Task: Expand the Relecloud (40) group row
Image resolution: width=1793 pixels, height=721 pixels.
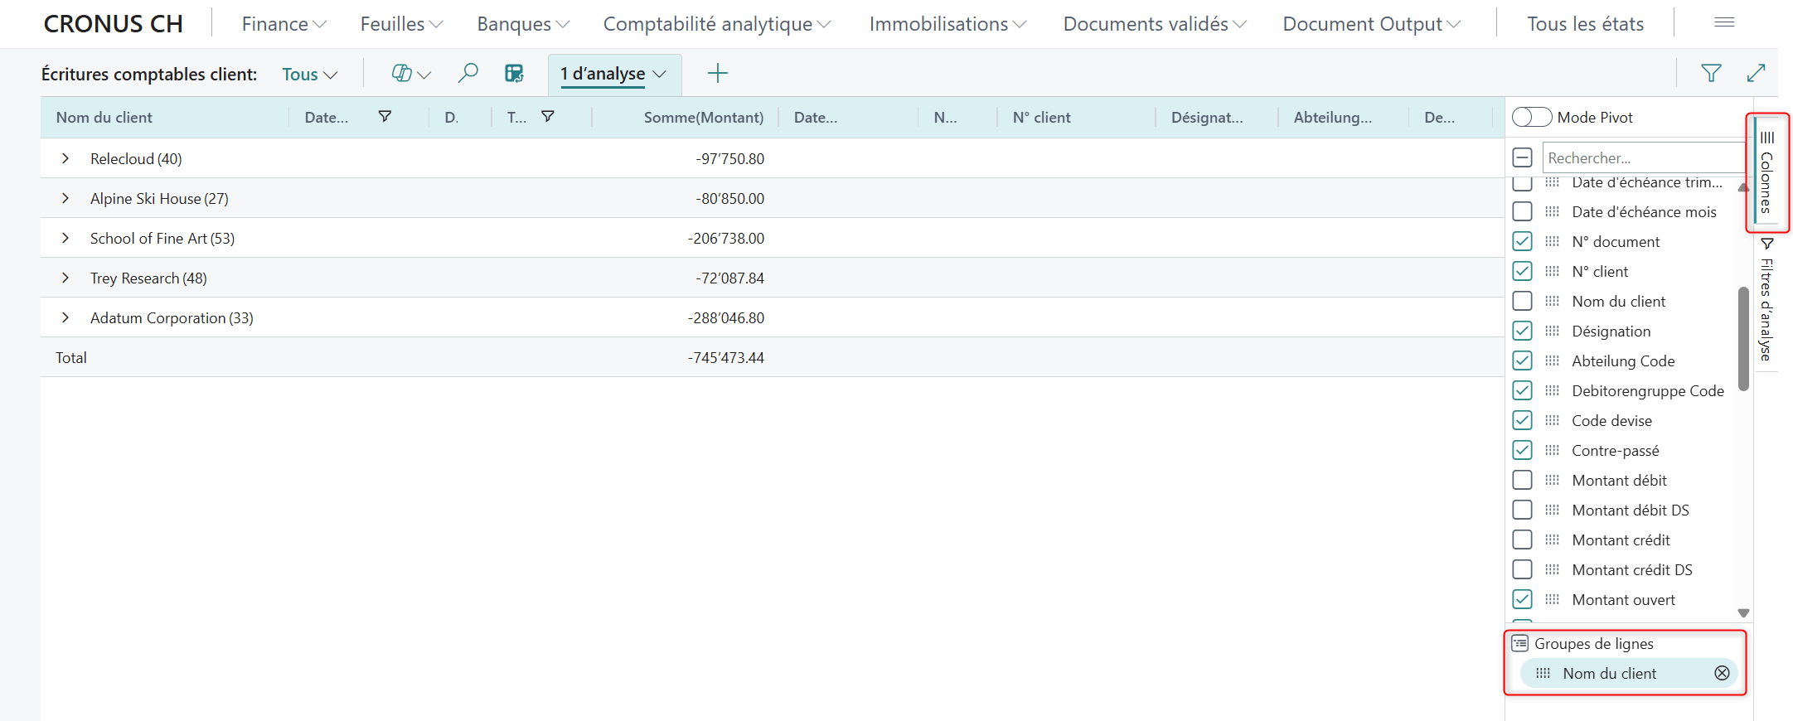Action: point(65,158)
